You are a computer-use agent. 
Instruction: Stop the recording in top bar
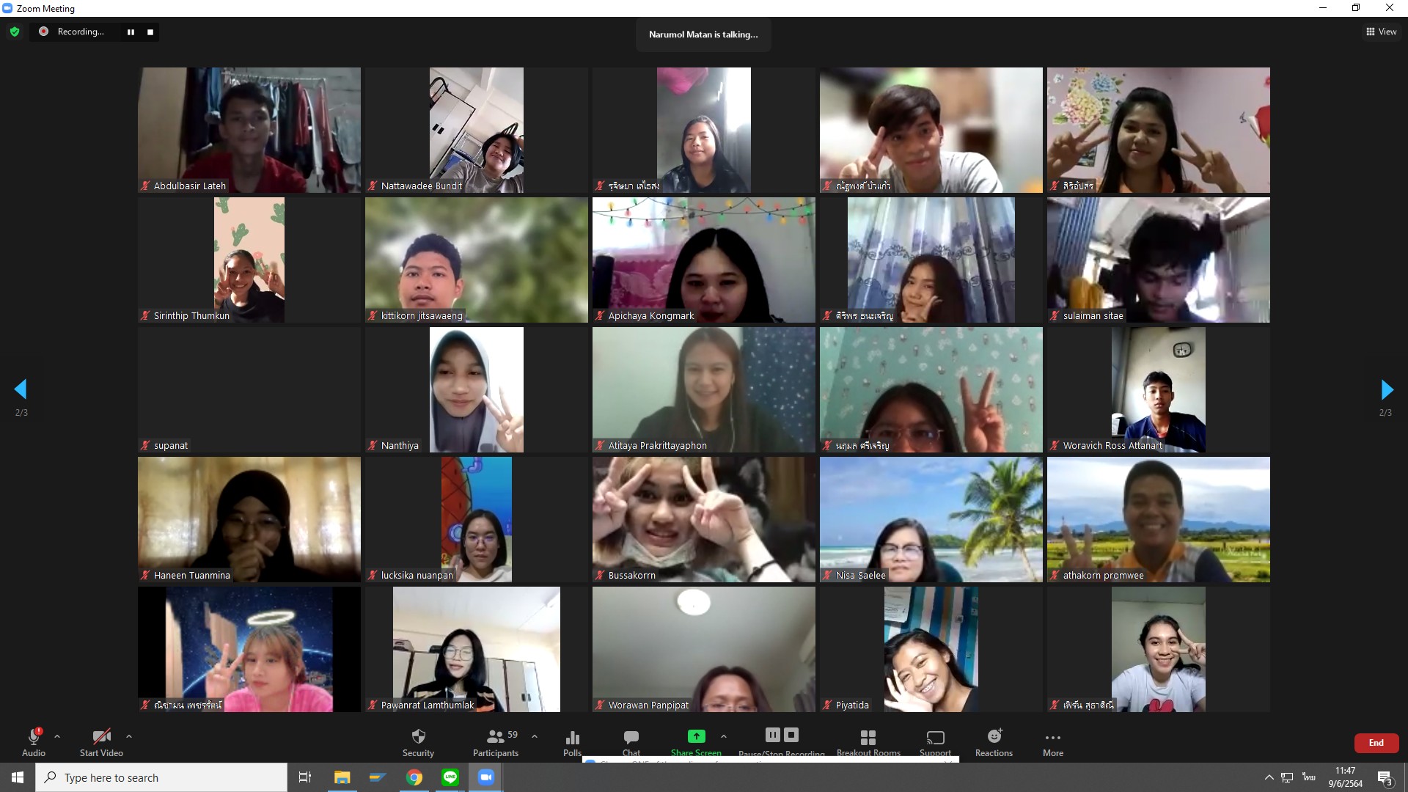150,32
